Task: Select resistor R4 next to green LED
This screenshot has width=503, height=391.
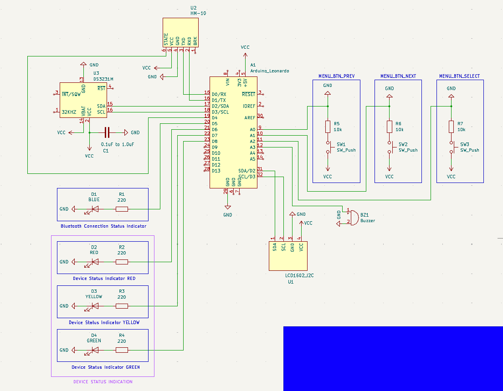Action: tap(122, 350)
